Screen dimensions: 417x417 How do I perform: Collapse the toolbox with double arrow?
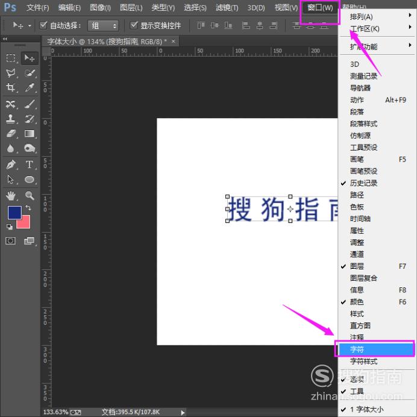[5, 39]
